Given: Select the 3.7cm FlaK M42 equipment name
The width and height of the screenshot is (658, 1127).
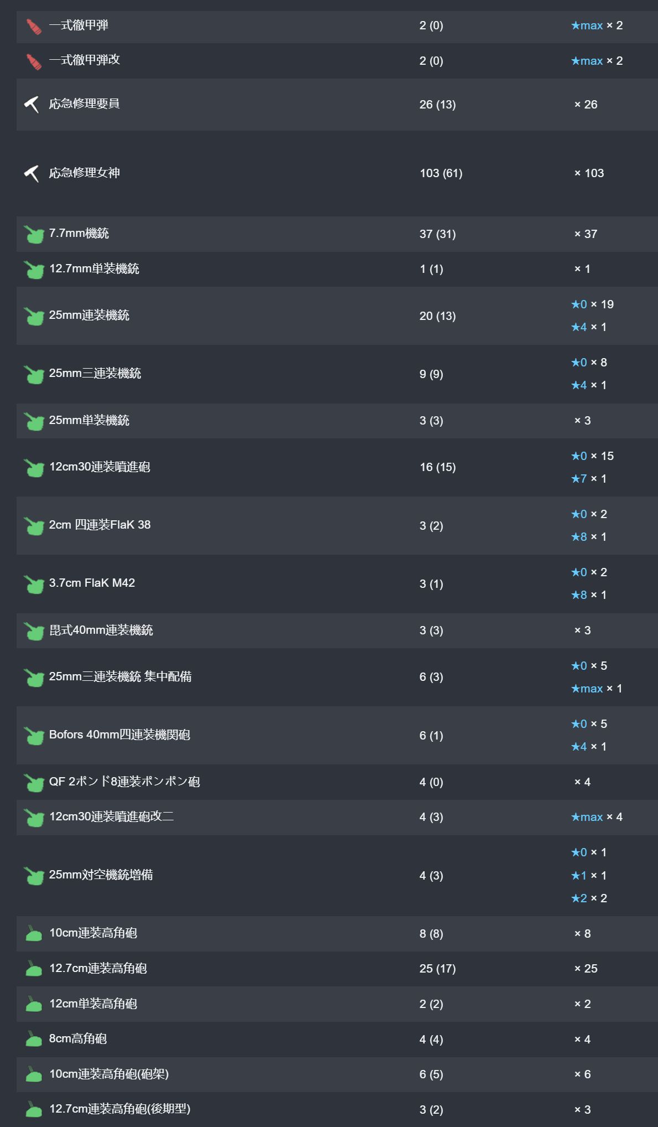Looking at the screenshot, I should (x=92, y=583).
